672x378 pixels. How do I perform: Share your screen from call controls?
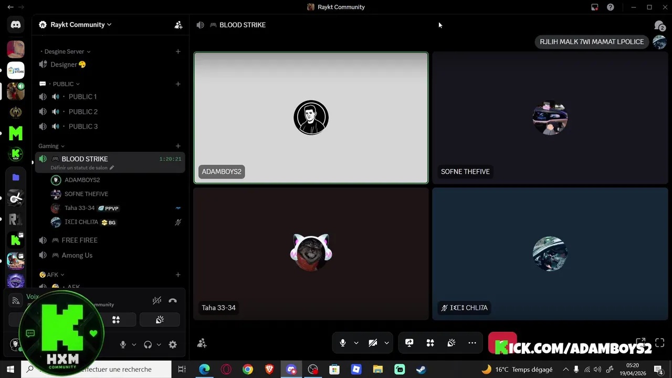409,343
